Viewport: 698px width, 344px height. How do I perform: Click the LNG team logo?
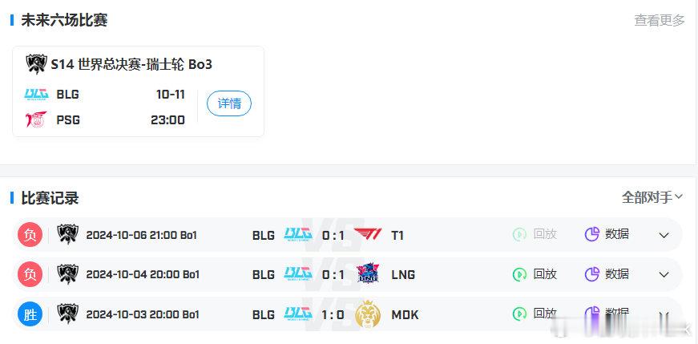tap(368, 273)
